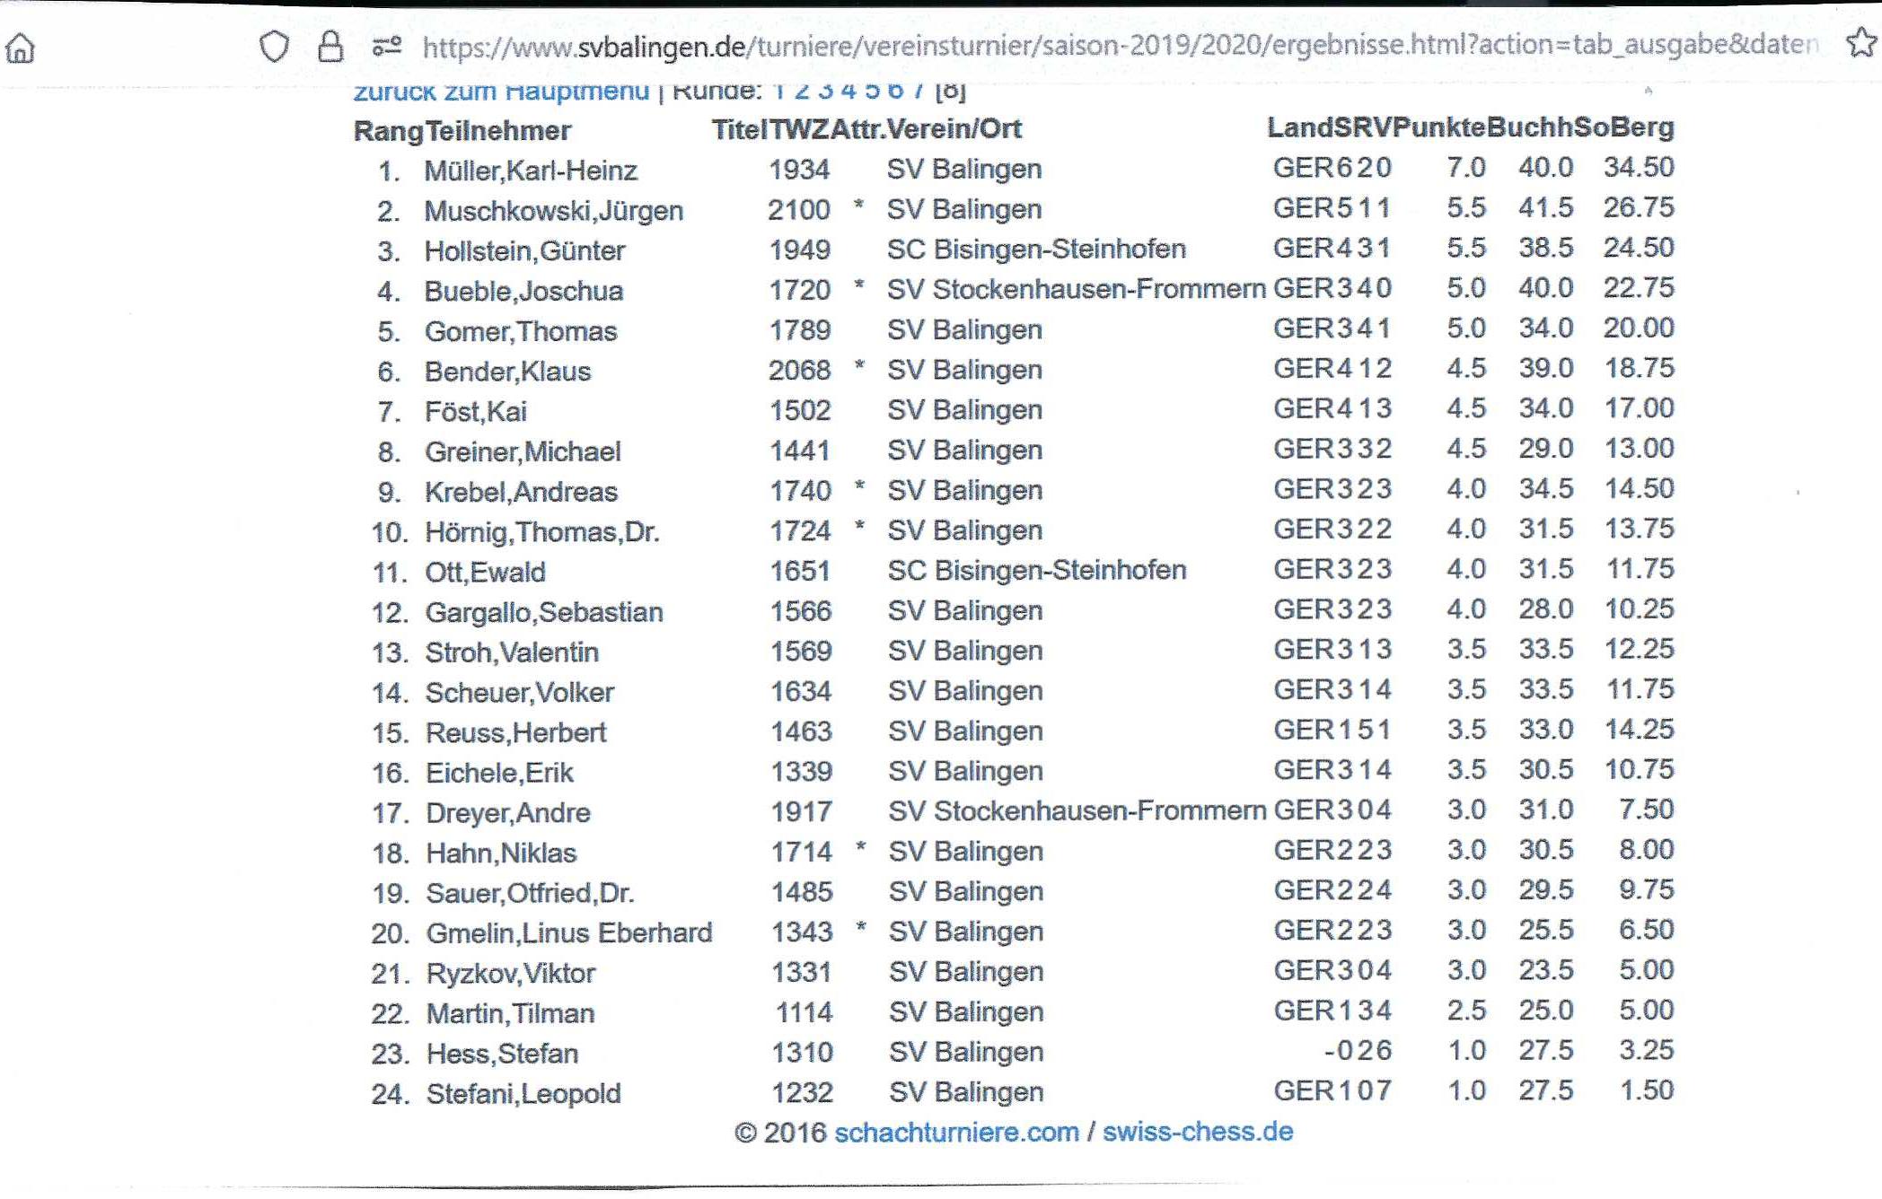The height and width of the screenshot is (1199, 1882).
Task: Go to Runde 3 link
Action: pos(825,91)
